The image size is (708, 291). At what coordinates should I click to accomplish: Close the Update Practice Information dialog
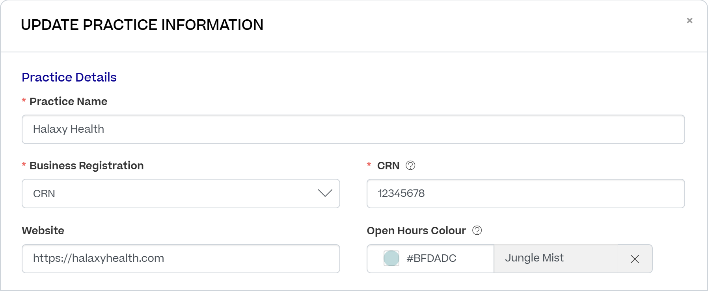689,20
